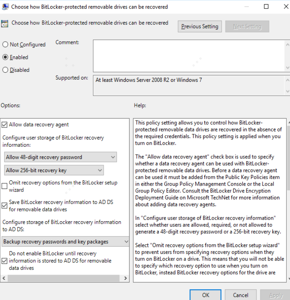
Task: Click Supported on box scroll down arrow
Action: tap(287, 91)
